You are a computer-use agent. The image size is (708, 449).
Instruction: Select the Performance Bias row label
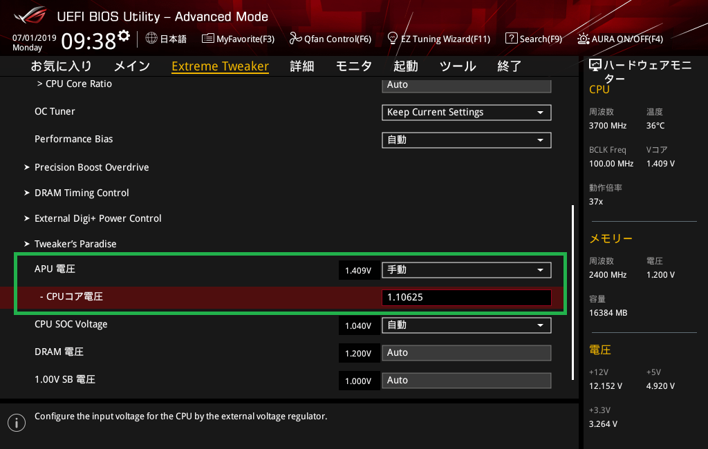(x=73, y=139)
